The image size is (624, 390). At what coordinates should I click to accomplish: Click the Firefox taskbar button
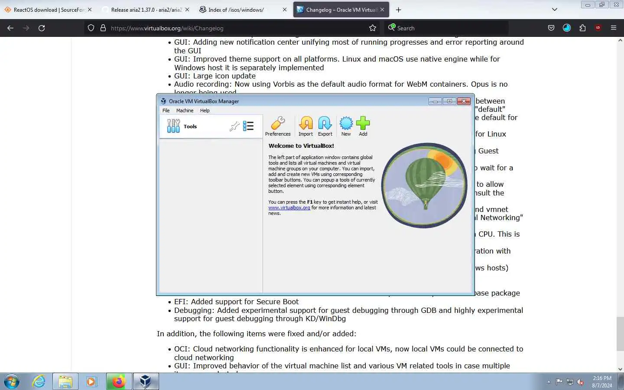119,382
